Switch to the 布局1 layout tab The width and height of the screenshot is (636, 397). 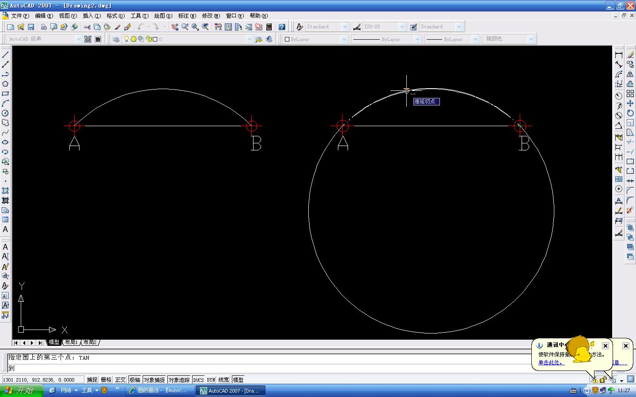coord(71,342)
